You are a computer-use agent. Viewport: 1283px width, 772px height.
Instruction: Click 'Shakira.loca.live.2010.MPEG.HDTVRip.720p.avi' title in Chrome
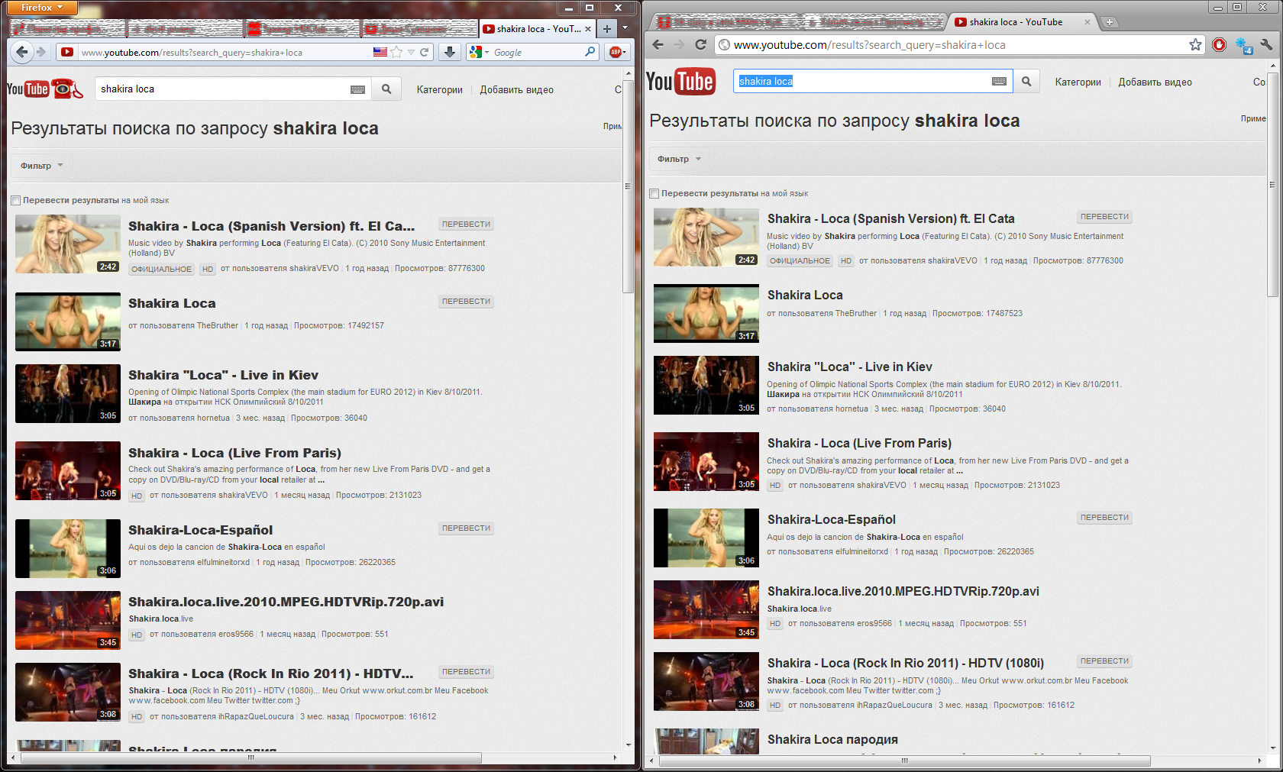(x=903, y=591)
